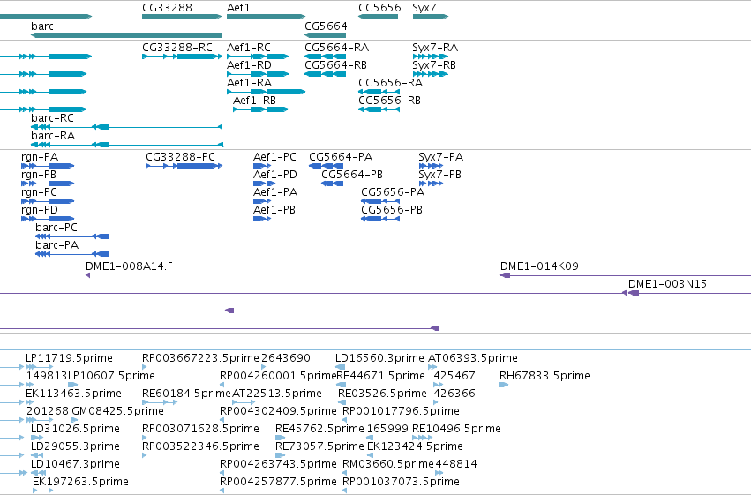Select protein CG5656-PB
Screen dimensions: 751x495
click(x=392, y=210)
